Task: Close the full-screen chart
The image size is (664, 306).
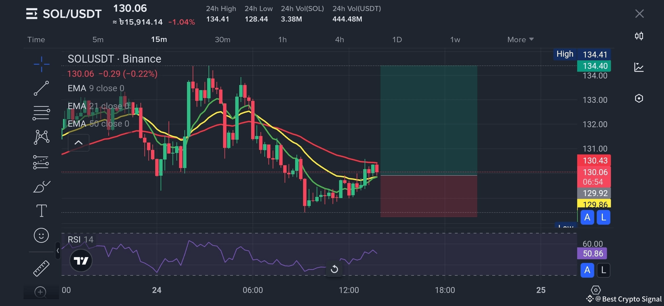Action: pos(639,14)
